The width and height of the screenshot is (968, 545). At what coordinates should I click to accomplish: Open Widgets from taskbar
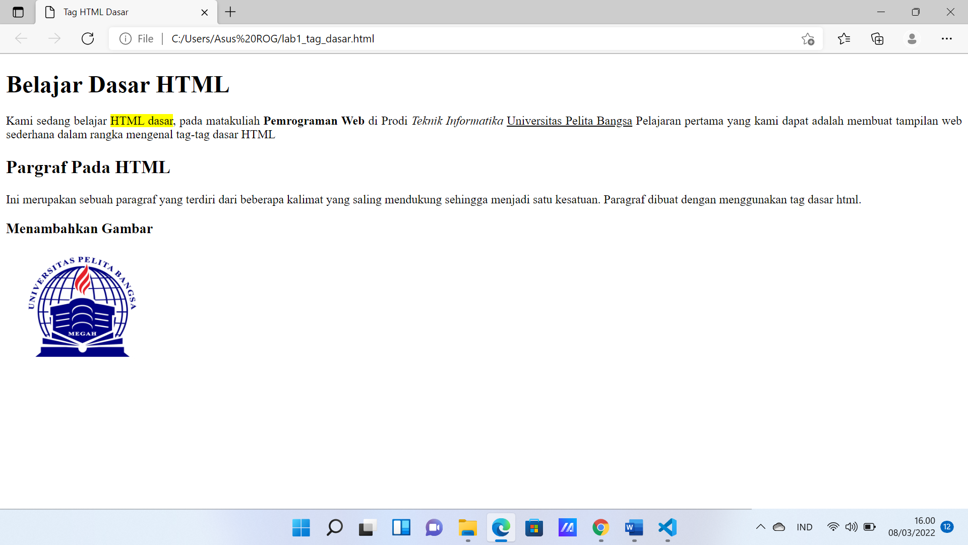click(401, 528)
